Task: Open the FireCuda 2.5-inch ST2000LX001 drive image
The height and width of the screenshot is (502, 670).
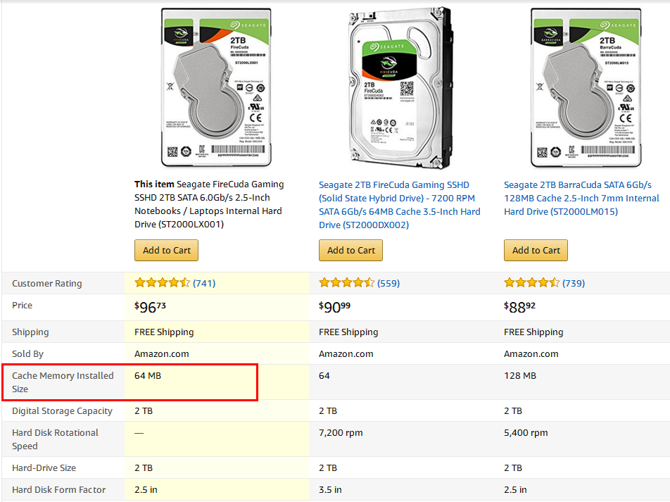Action: tap(216, 87)
